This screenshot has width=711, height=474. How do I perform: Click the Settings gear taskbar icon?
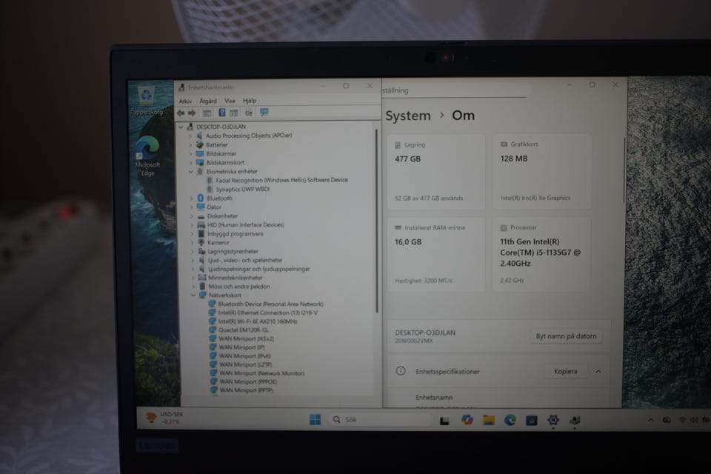click(553, 421)
